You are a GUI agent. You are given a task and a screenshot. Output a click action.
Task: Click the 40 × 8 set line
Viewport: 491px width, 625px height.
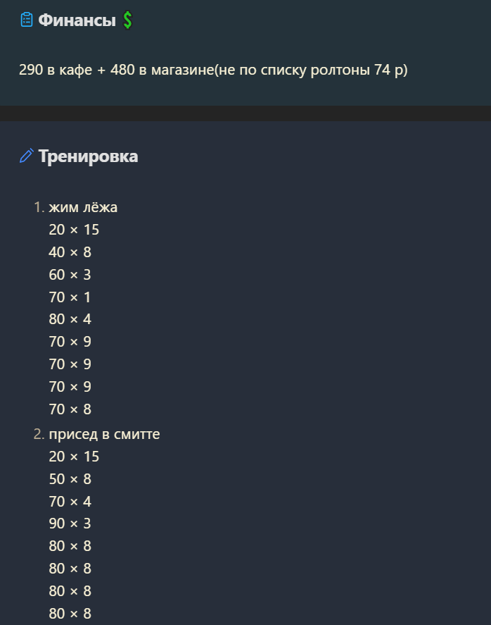click(70, 252)
